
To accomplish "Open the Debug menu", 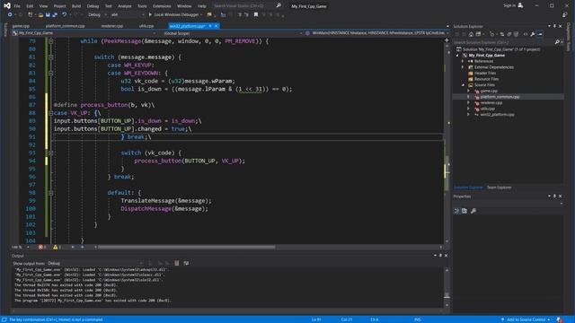I will 93,6.
